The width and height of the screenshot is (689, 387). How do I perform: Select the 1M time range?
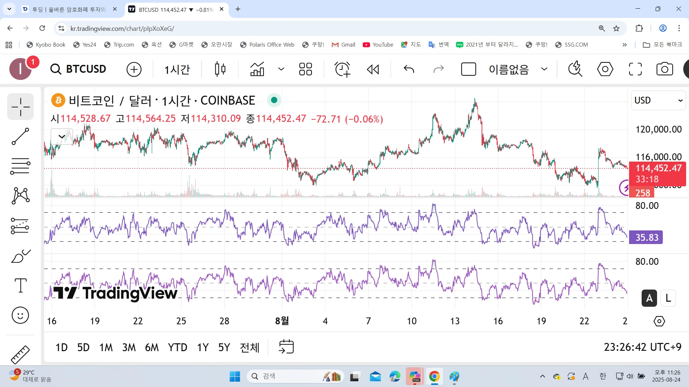coord(106,347)
